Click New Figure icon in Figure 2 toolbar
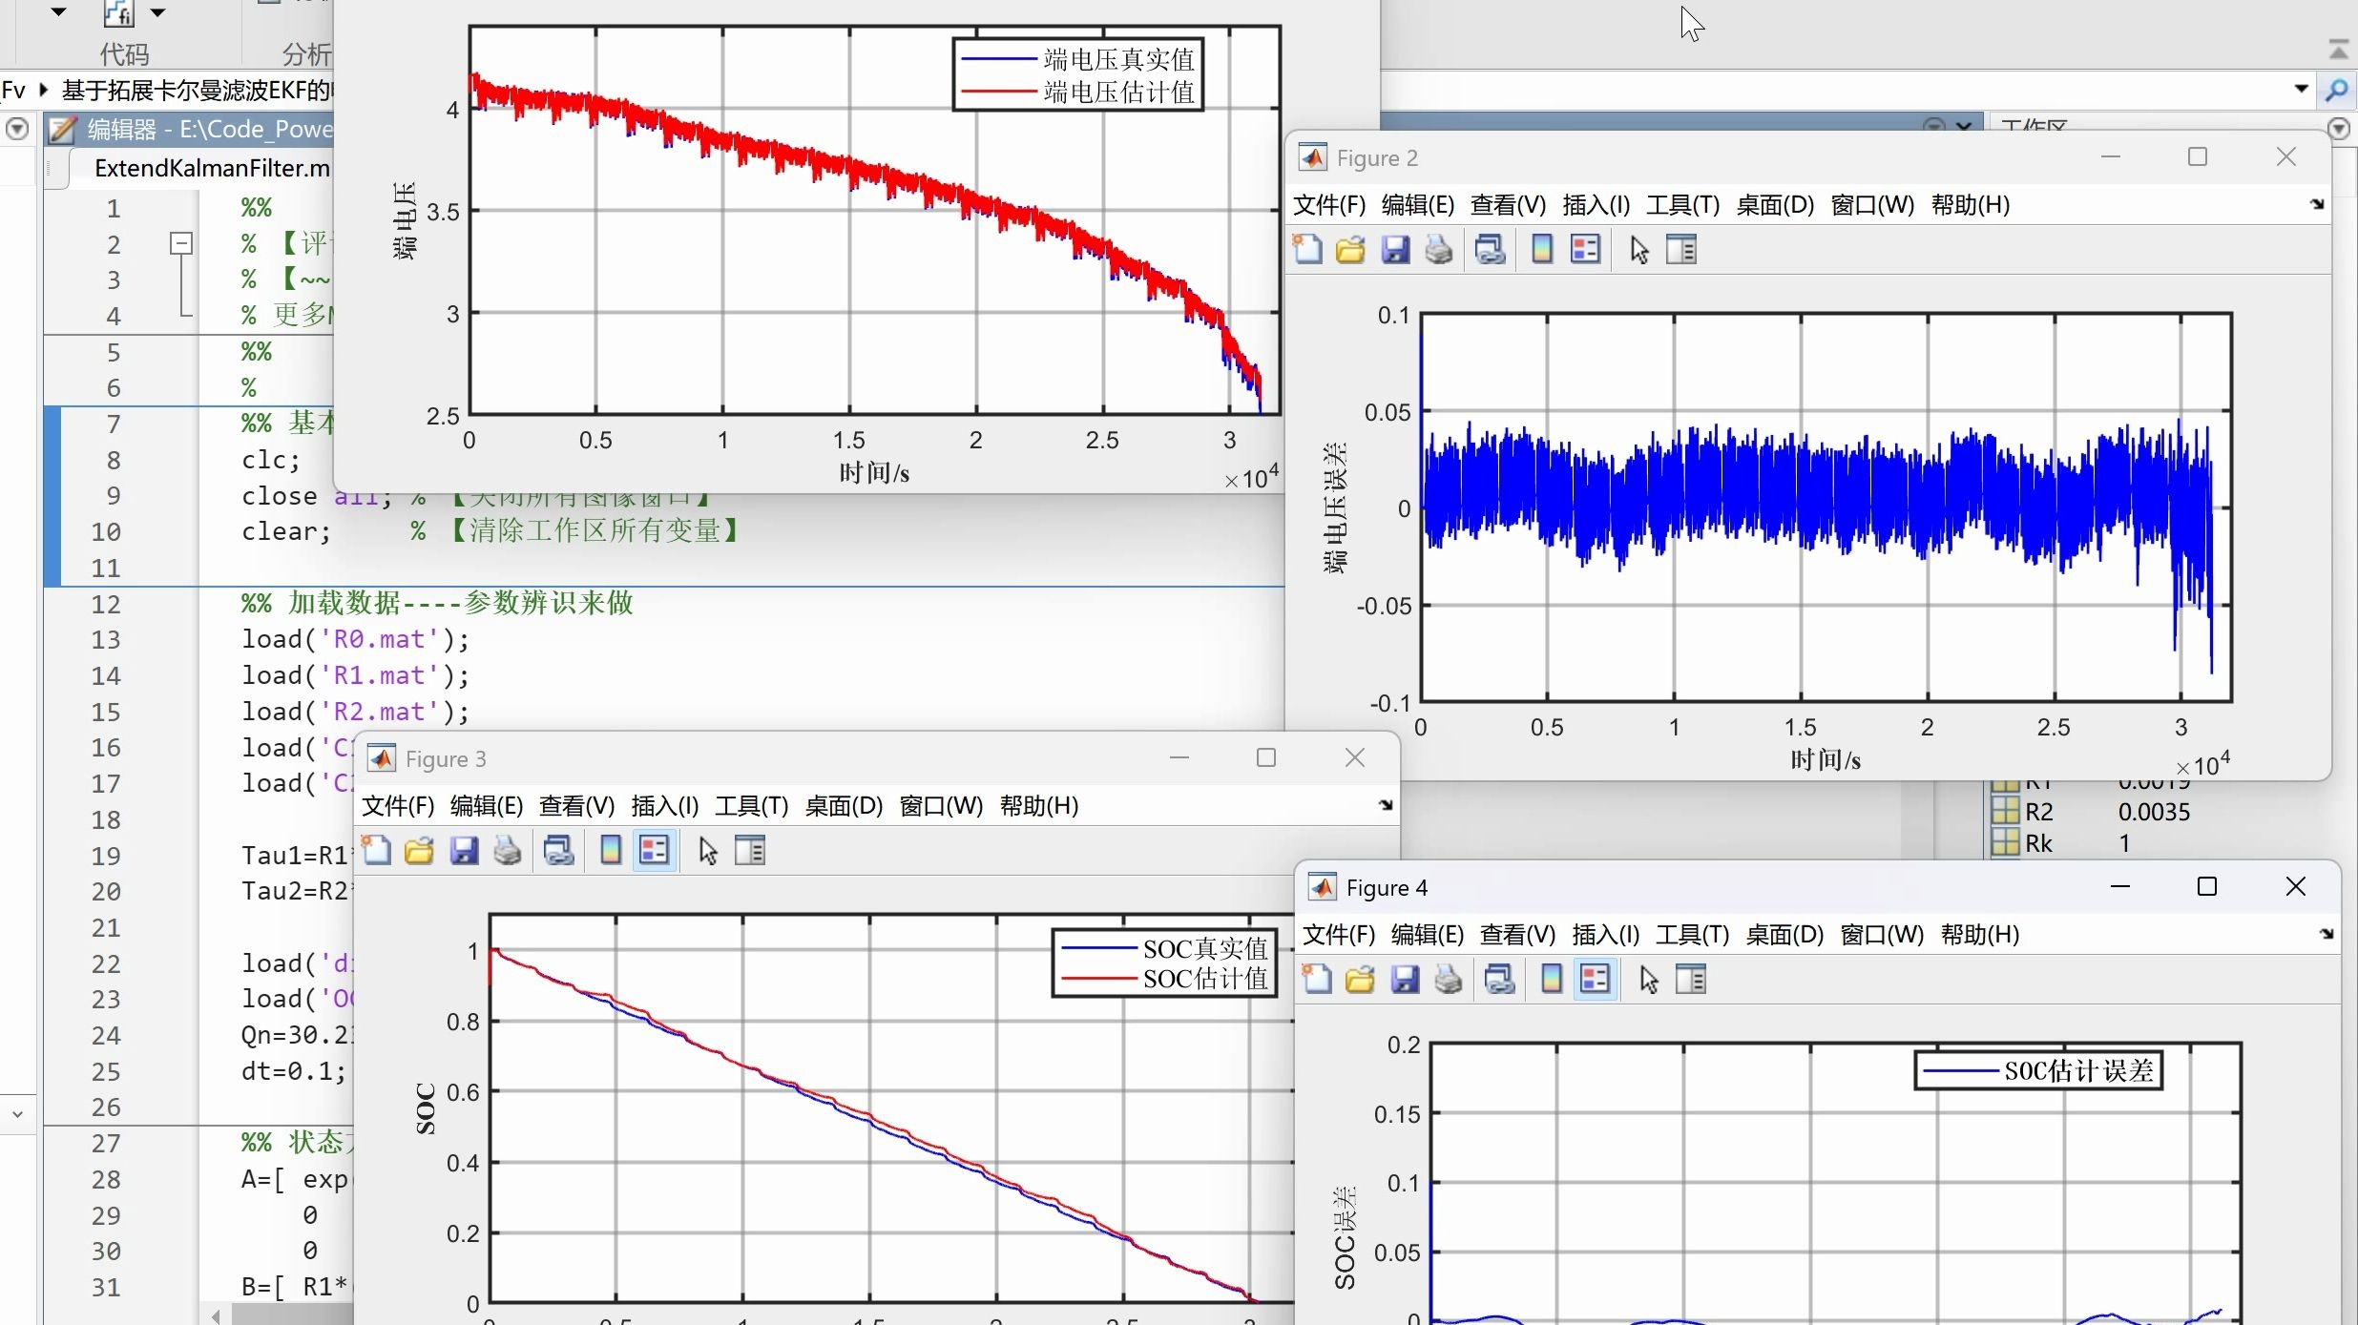This screenshot has width=2358, height=1325. (x=1307, y=250)
